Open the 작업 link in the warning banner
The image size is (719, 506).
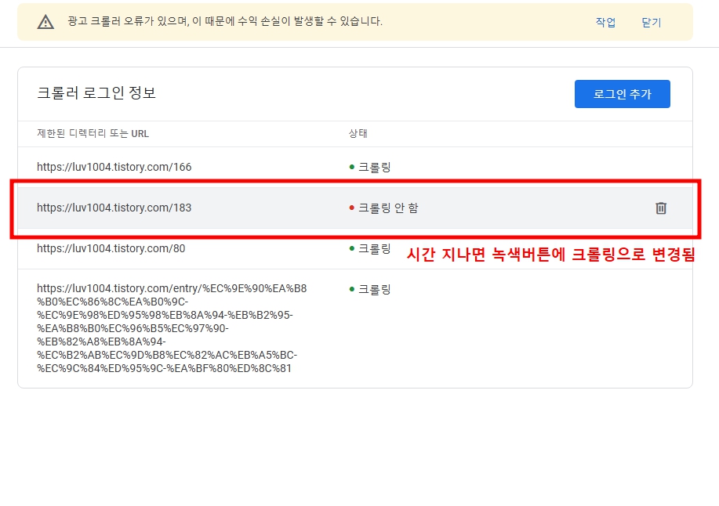point(605,22)
